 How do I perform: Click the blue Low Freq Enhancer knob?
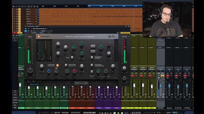pos(49,71)
